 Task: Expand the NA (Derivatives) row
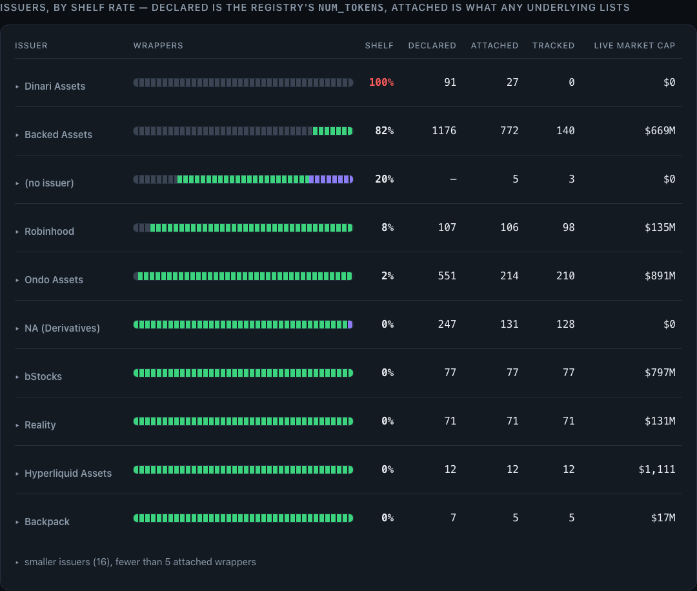(x=17, y=329)
